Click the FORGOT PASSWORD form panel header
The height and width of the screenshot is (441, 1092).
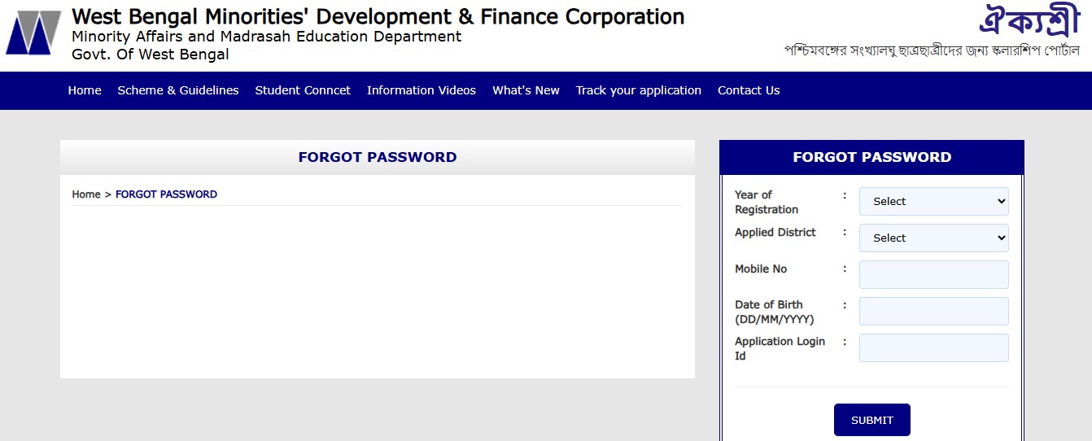872,157
